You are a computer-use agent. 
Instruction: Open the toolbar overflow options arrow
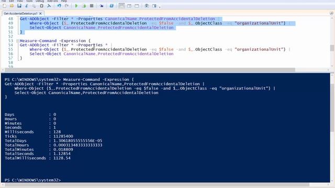point(160,7)
